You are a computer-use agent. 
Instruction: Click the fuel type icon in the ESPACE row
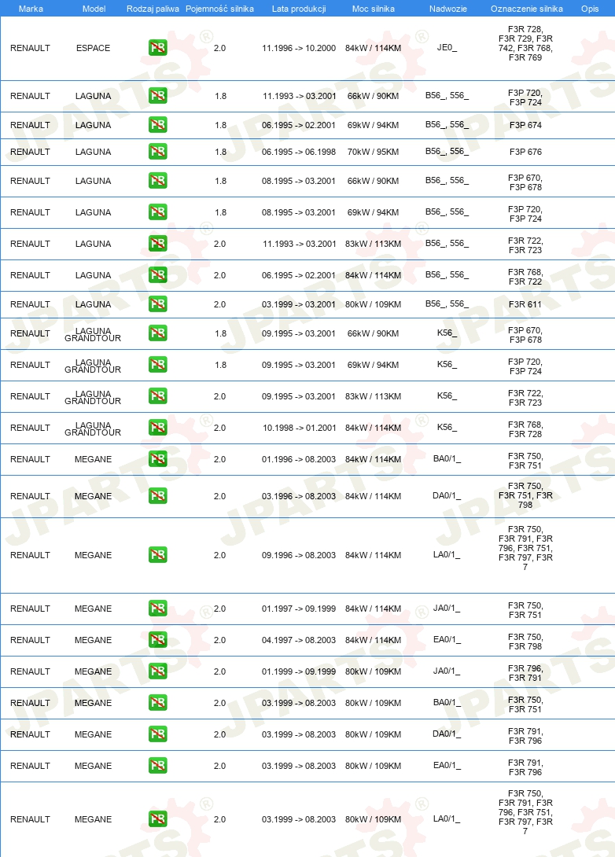point(157,48)
